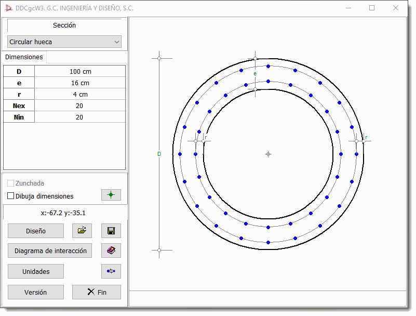Image resolution: width=416 pixels, height=316 pixels.
Task: Click the floppy disk save icon
Action: tap(111, 231)
